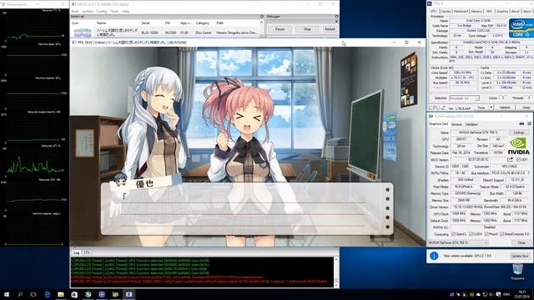
Task: Toggle DirectCompute 5.0 checkbox in GPU-Z
Action: [x=501, y=234]
